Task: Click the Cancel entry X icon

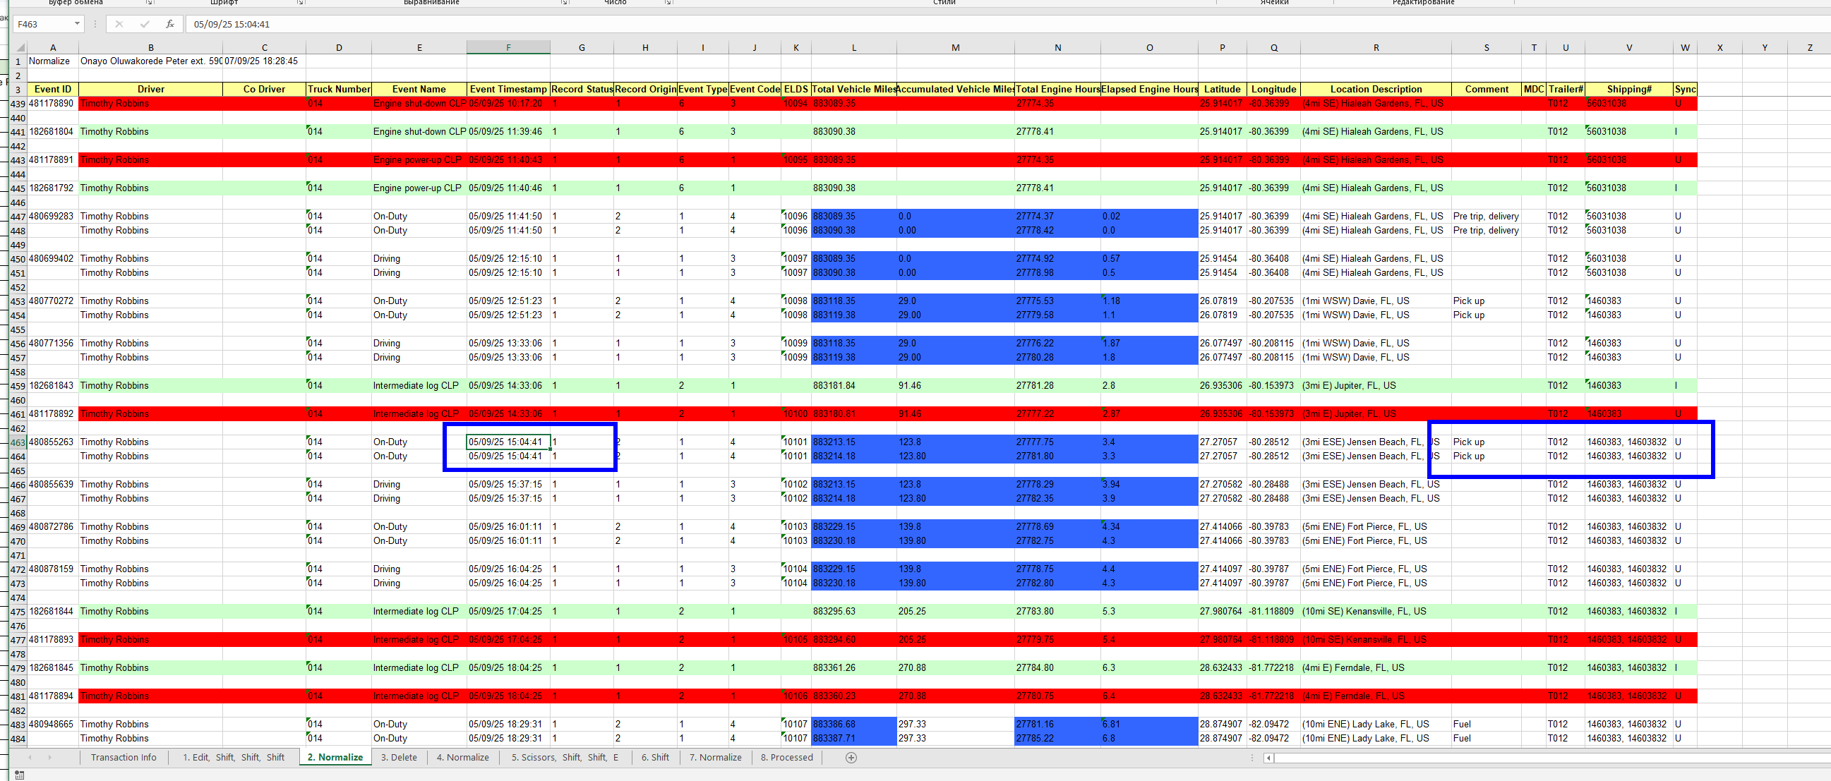Action: [x=119, y=24]
